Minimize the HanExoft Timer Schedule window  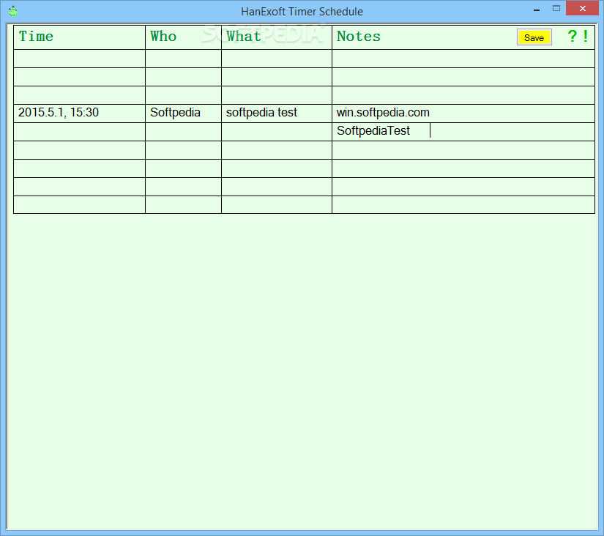tap(537, 9)
